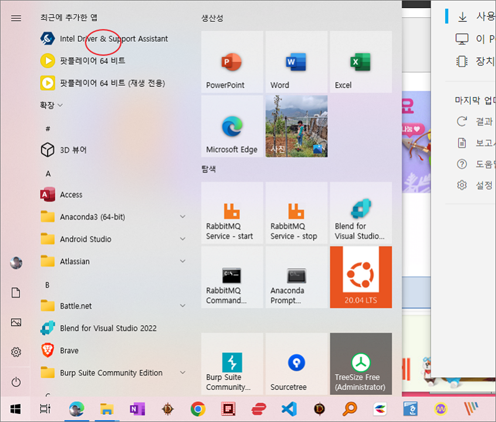Click the 'A' letter group header

(48, 174)
